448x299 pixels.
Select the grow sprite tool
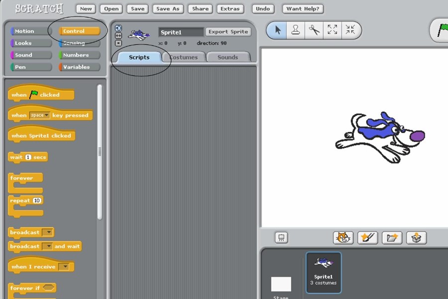(333, 30)
